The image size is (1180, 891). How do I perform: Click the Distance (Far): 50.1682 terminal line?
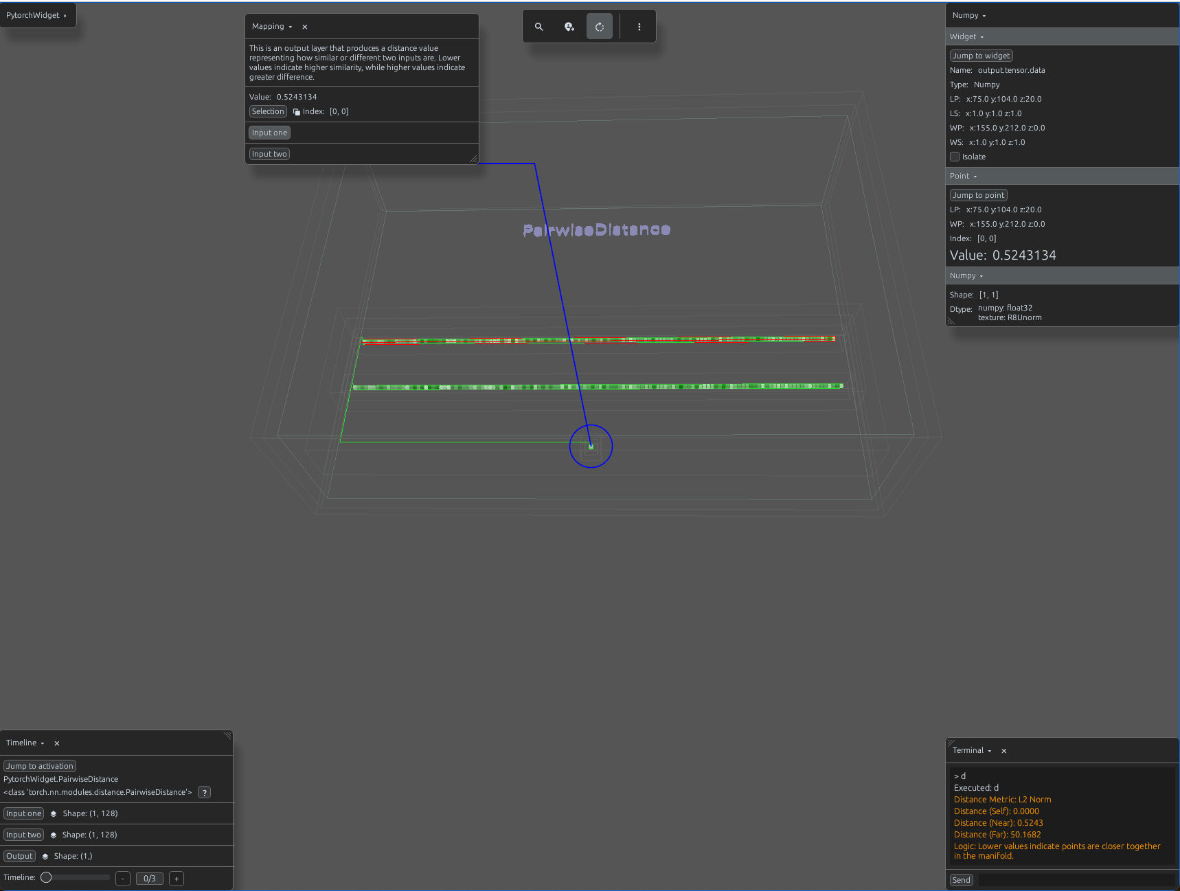pos(997,835)
